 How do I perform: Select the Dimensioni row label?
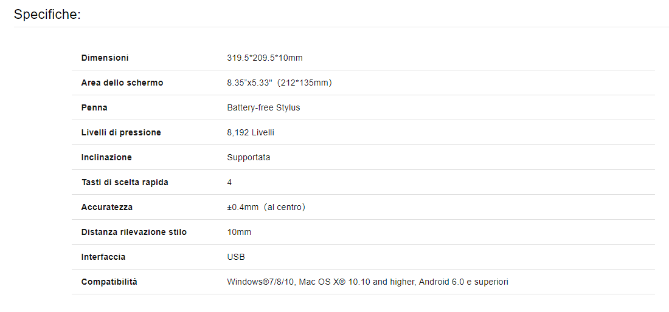(x=105, y=58)
